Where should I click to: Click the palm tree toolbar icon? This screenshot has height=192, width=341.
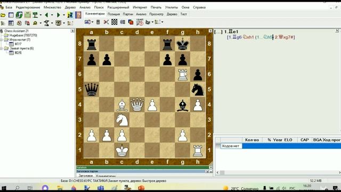(x=35, y=15)
